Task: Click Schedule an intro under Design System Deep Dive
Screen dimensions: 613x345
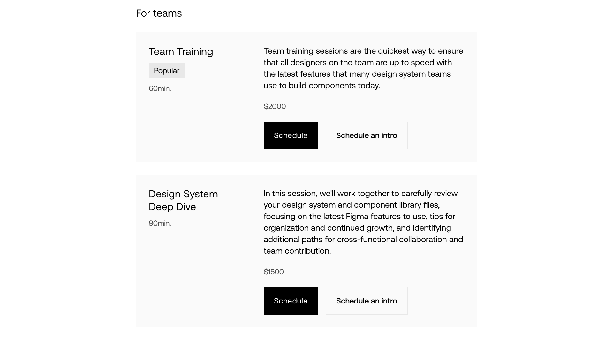Action: (x=366, y=301)
